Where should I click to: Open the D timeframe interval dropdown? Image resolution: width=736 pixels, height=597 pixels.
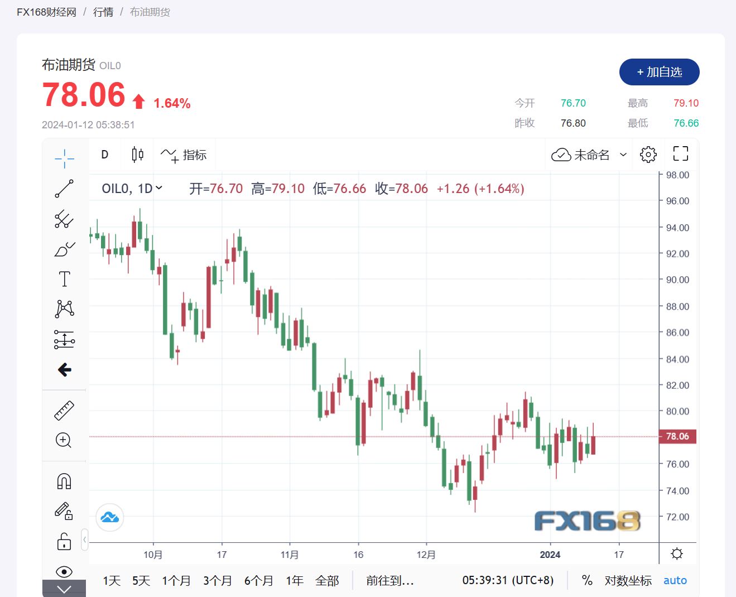104,155
